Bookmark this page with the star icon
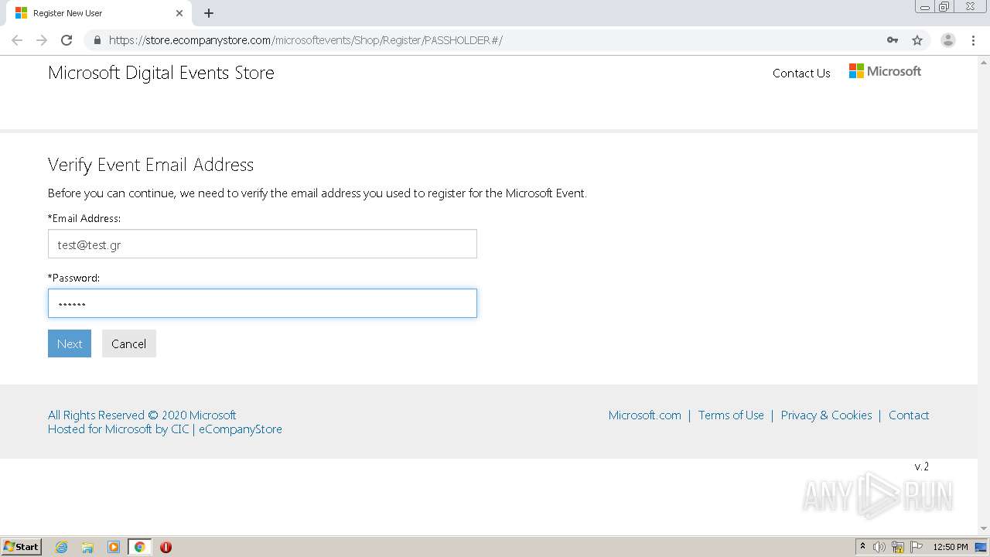This screenshot has width=990, height=557. pos(917,40)
